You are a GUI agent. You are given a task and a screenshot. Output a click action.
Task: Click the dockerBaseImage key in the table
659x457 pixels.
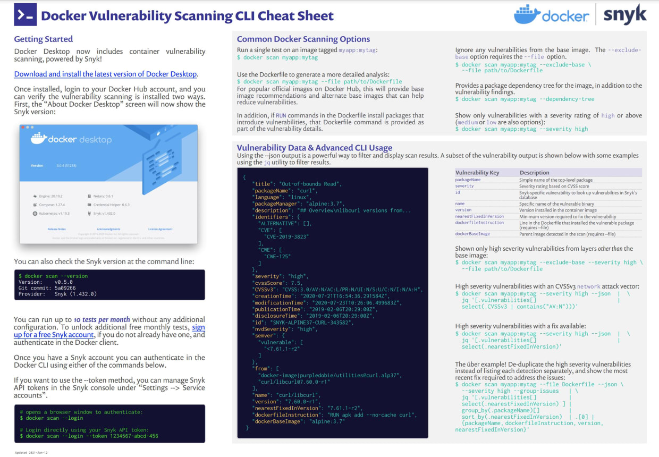click(472, 234)
